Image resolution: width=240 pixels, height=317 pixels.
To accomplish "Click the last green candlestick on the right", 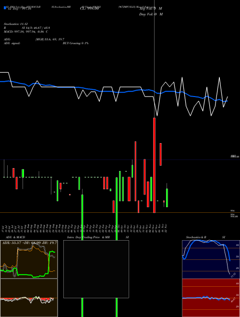I will (167, 198).
